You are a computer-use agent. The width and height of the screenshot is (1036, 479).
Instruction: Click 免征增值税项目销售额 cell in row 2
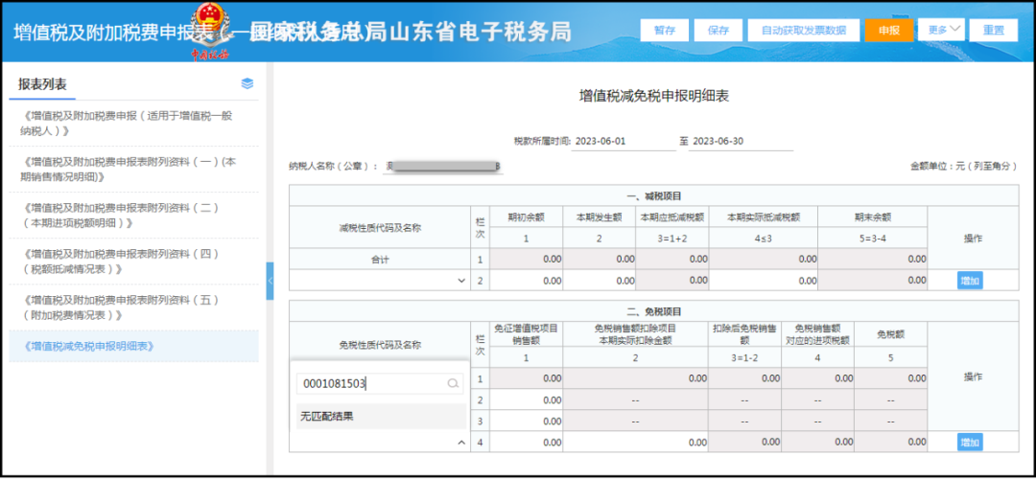click(526, 399)
